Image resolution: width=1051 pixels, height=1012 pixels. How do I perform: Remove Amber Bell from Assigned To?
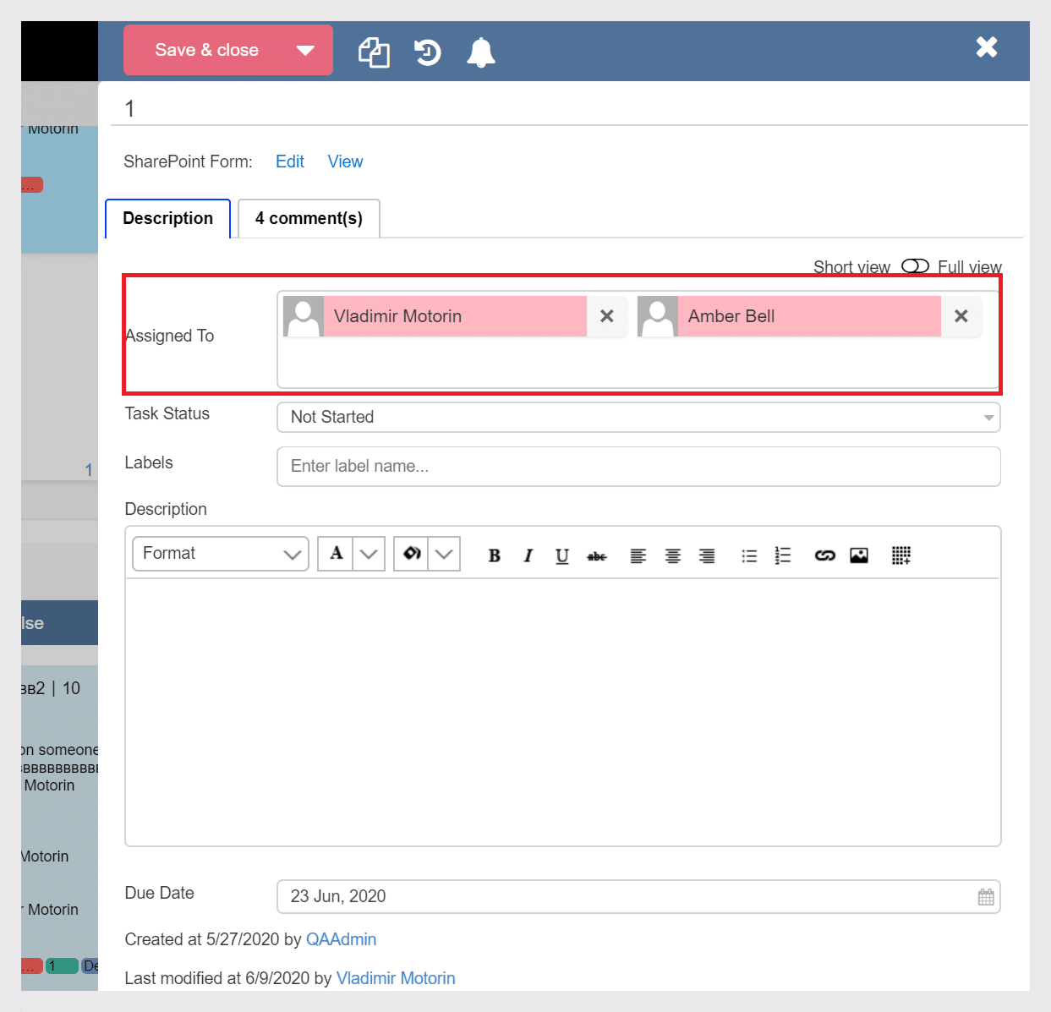coord(961,316)
